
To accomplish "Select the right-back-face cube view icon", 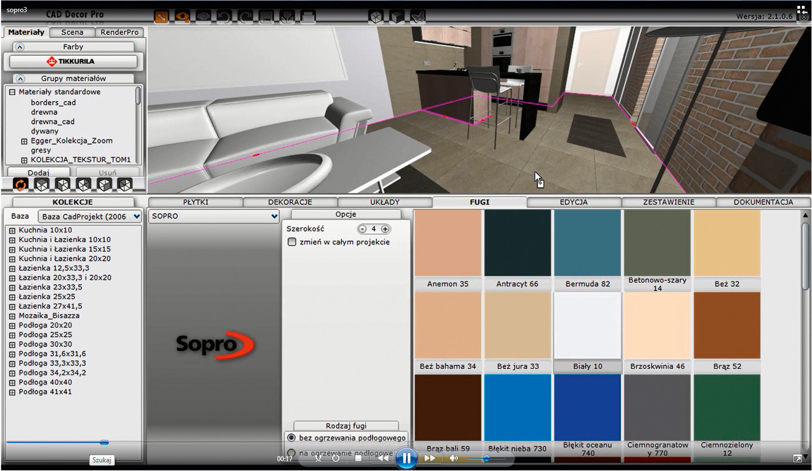I will click(83, 184).
